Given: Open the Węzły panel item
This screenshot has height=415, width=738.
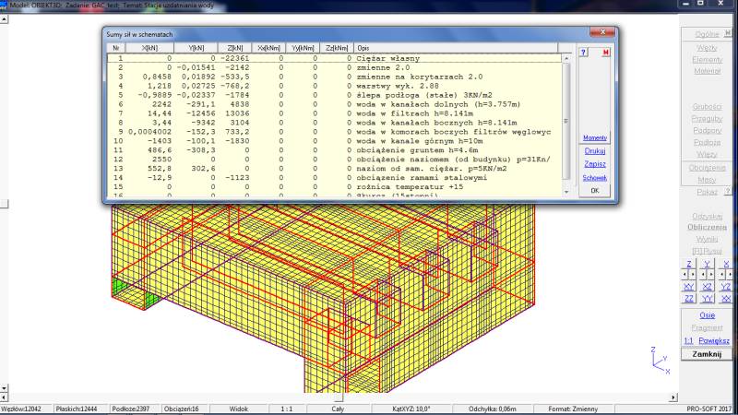Looking at the screenshot, I should tap(707, 48).
